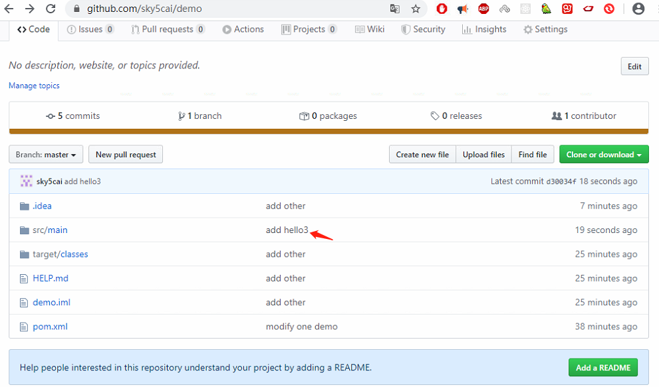The height and width of the screenshot is (387, 659).
Task: Open the Manage topics link
Action: [33, 86]
